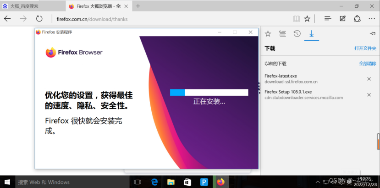Open Task View on the taskbar
This screenshot has width=380, height=188.
(138, 182)
